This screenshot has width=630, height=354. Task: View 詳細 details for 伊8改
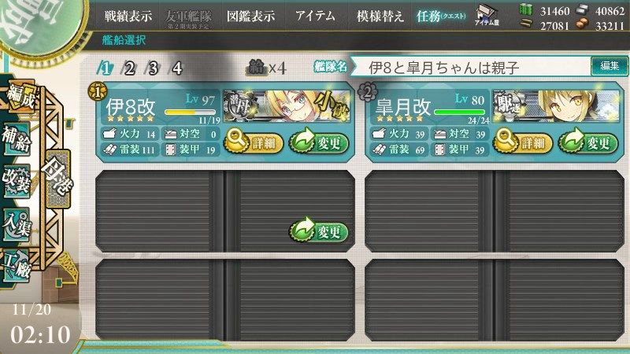coord(254,142)
